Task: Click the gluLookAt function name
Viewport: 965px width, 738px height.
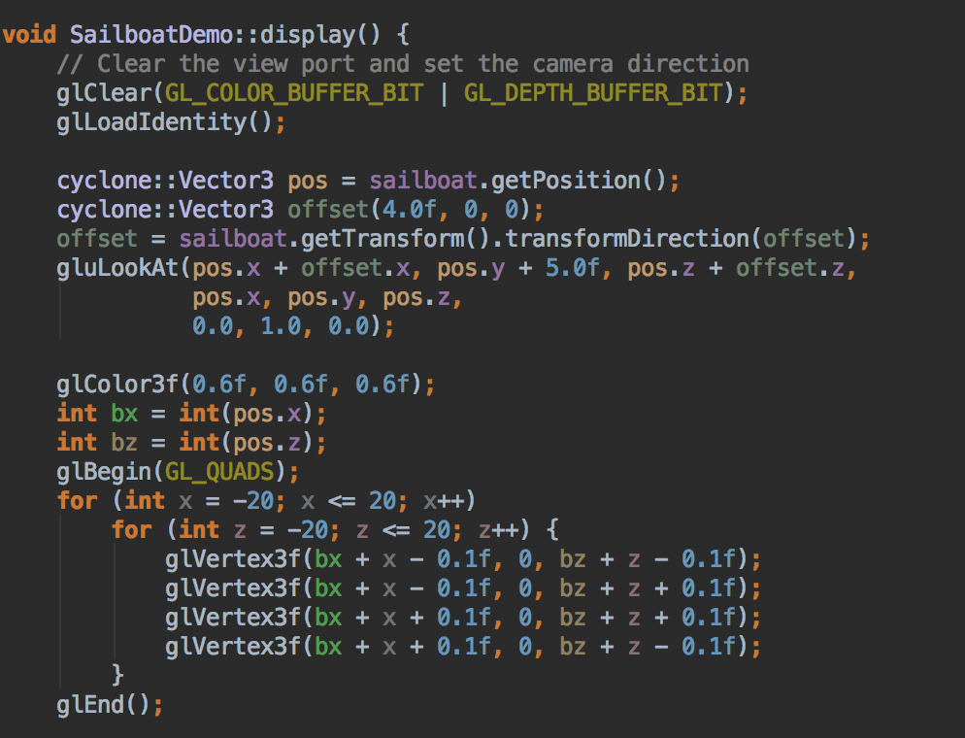Action: pos(116,268)
